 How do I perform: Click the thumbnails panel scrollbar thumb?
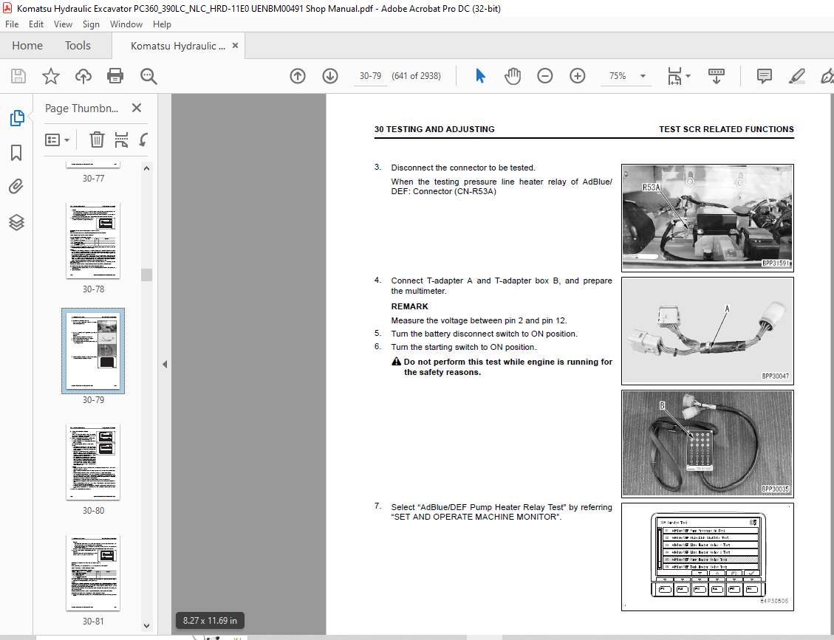[147, 275]
